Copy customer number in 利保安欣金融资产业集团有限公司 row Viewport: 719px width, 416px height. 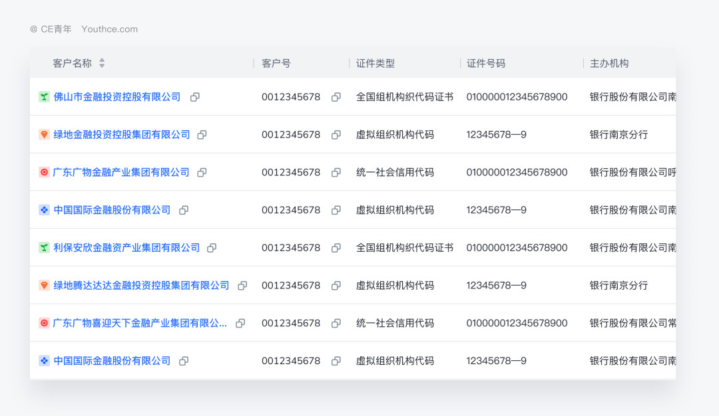coord(336,248)
